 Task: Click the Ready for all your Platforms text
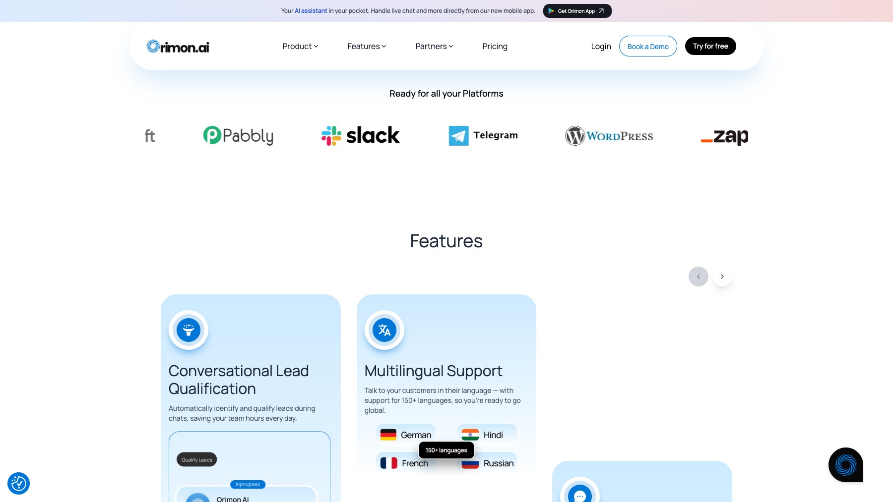click(x=446, y=94)
